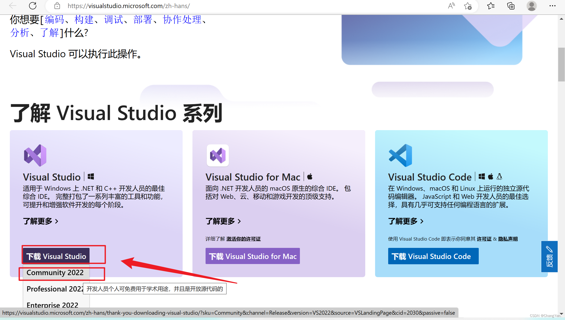Open the Collections icon
This screenshot has height=320, width=565.
pos(511,6)
